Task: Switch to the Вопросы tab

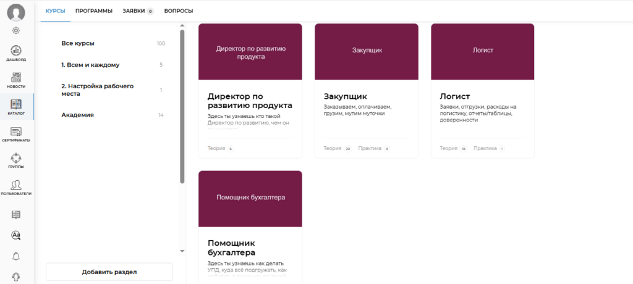Action: tap(179, 11)
